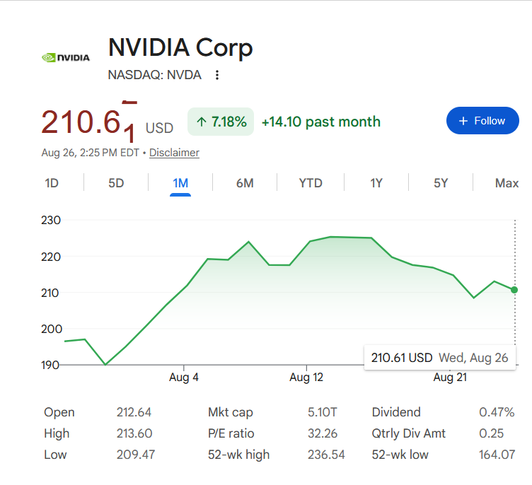The height and width of the screenshot is (485, 532).
Task: Select the 1D time range tab
Action: pos(52,183)
